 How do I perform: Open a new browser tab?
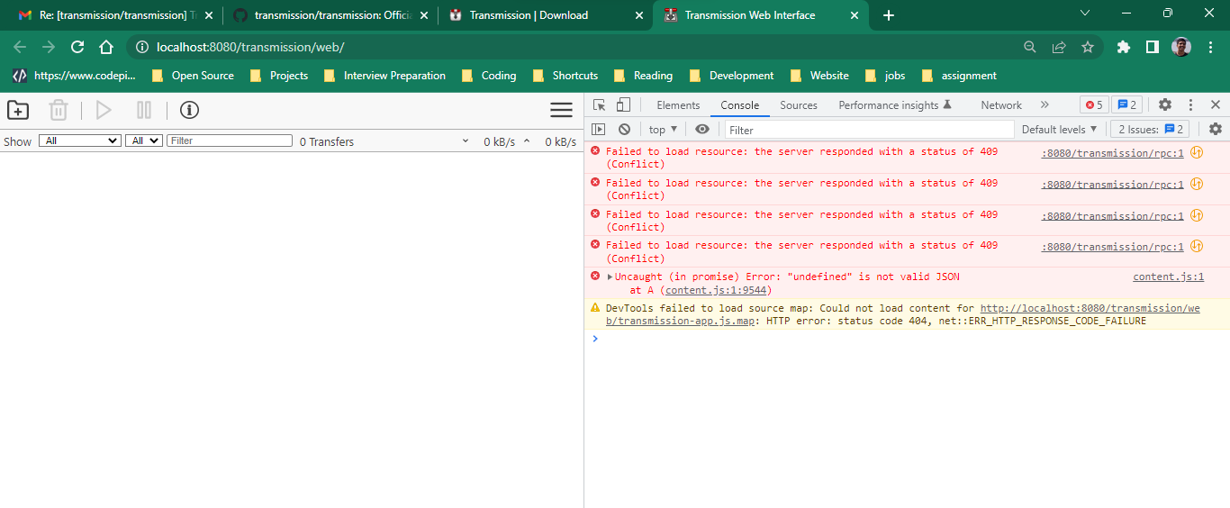tap(889, 15)
